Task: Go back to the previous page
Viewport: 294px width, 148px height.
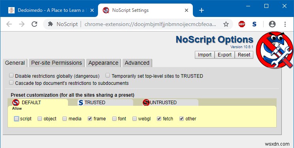Action: click(x=9, y=24)
